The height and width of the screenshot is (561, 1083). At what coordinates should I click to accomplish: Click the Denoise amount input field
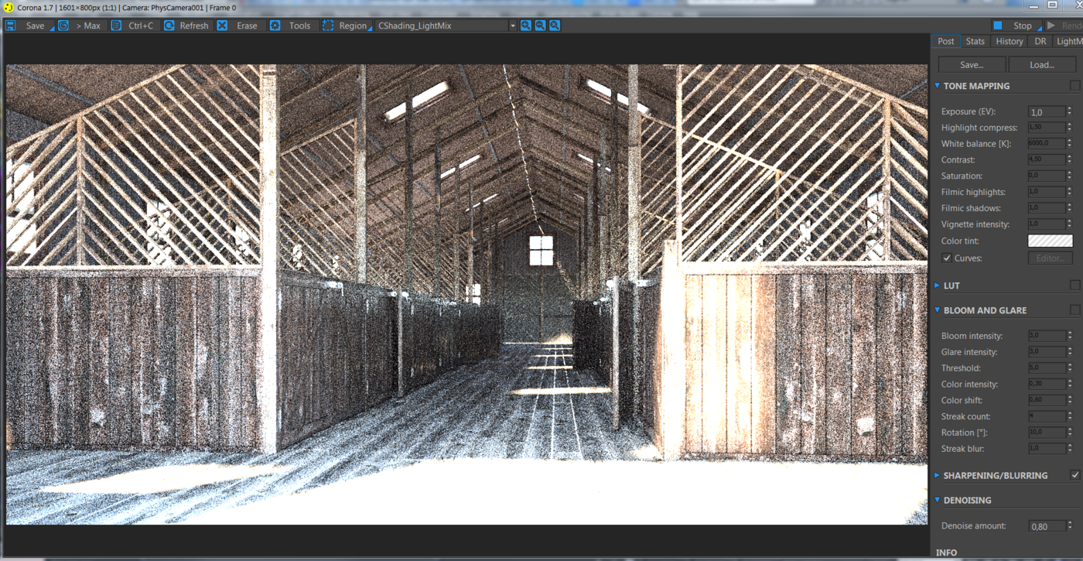point(1047,526)
